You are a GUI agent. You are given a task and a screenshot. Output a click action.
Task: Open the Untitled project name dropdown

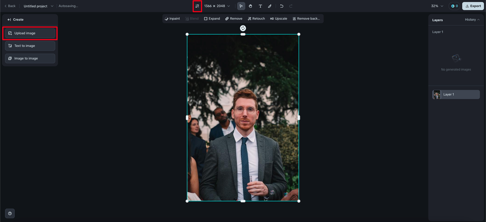click(x=38, y=6)
